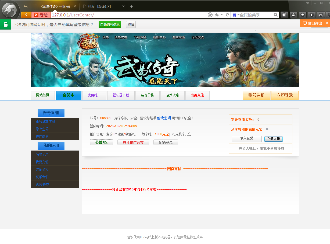Click the red 危险 security warning badge

click(x=41, y=15)
